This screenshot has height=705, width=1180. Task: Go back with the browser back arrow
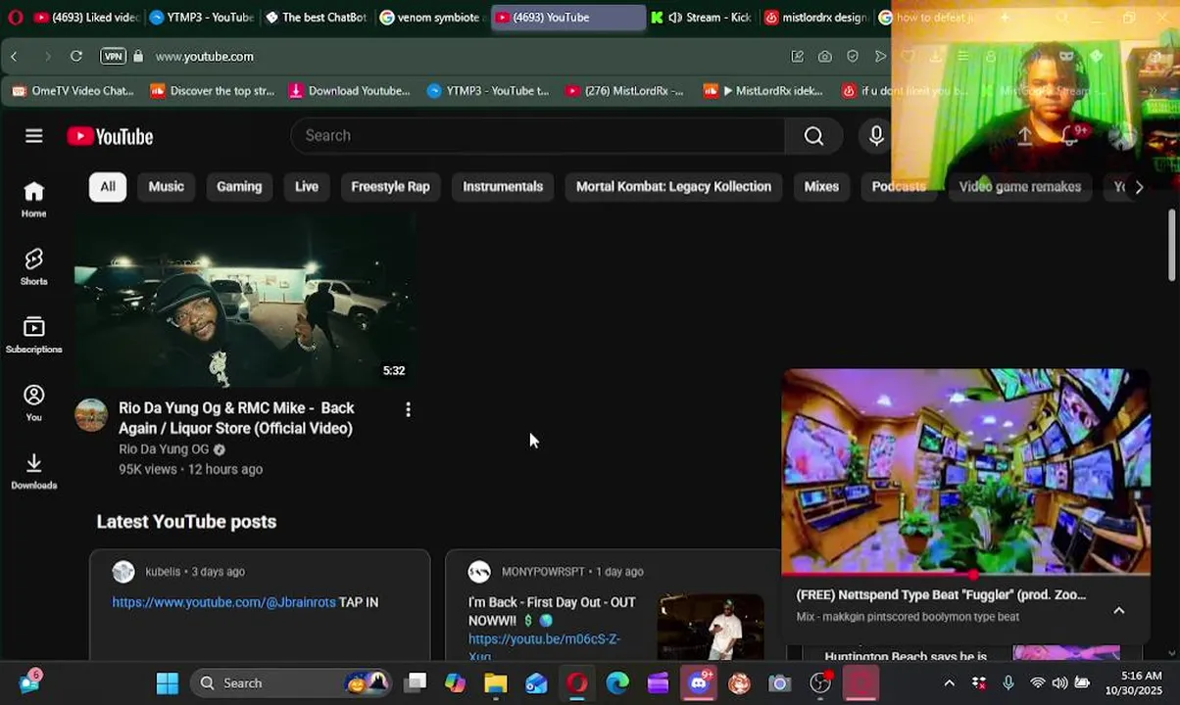pyautogui.click(x=14, y=56)
